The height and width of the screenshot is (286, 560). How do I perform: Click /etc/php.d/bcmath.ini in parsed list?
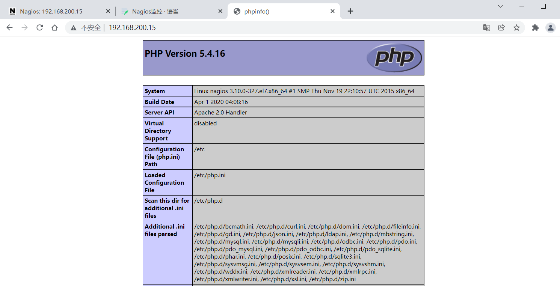[225, 227]
